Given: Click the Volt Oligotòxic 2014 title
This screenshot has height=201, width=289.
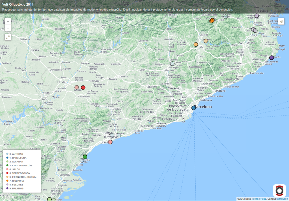Looking at the screenshot, I should click(x=18, y=5).
